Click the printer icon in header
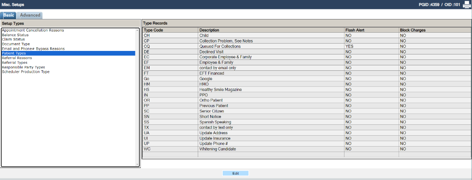The image size is (472, 180). [467, 5]
